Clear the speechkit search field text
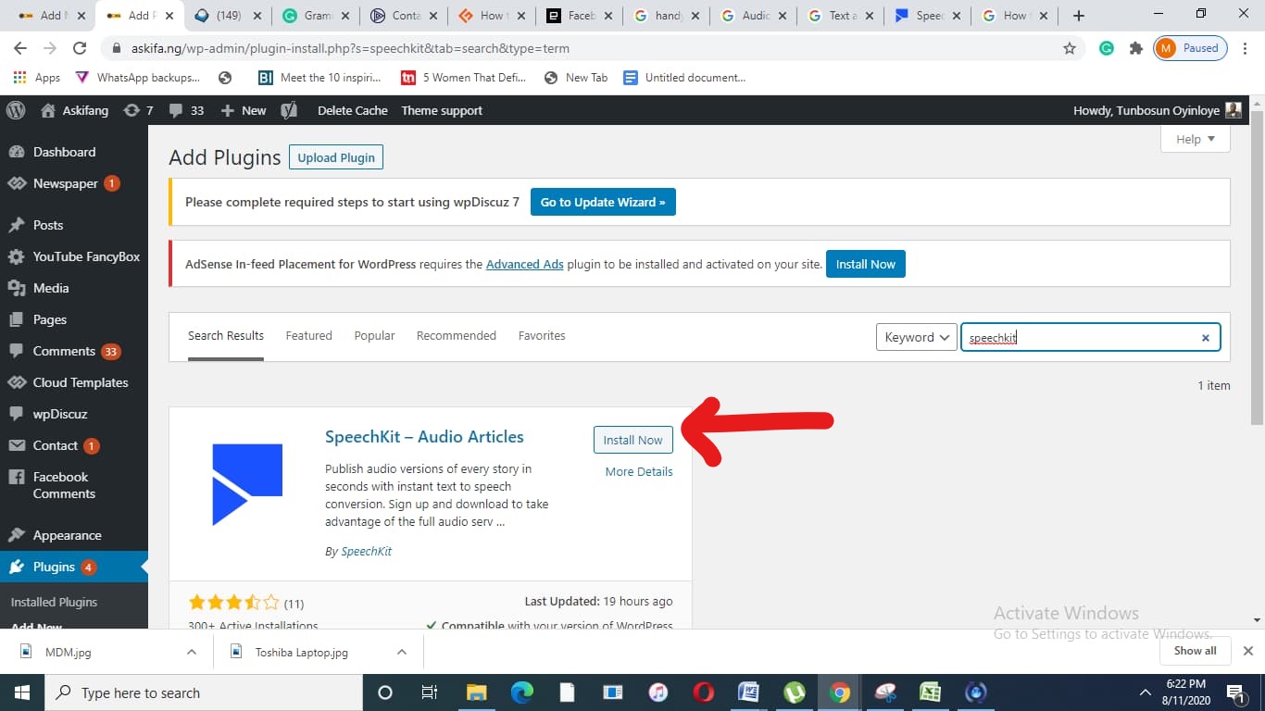The image size is (1265, 711). tap(1205, 338)
